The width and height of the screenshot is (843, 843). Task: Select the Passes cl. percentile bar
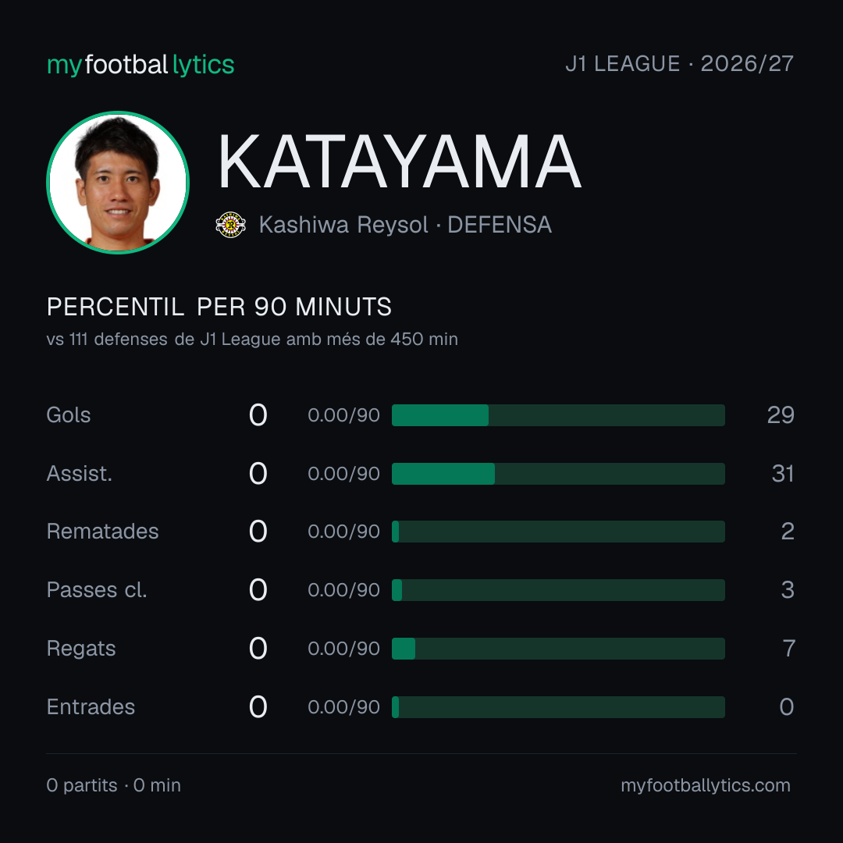pos(558,590)
